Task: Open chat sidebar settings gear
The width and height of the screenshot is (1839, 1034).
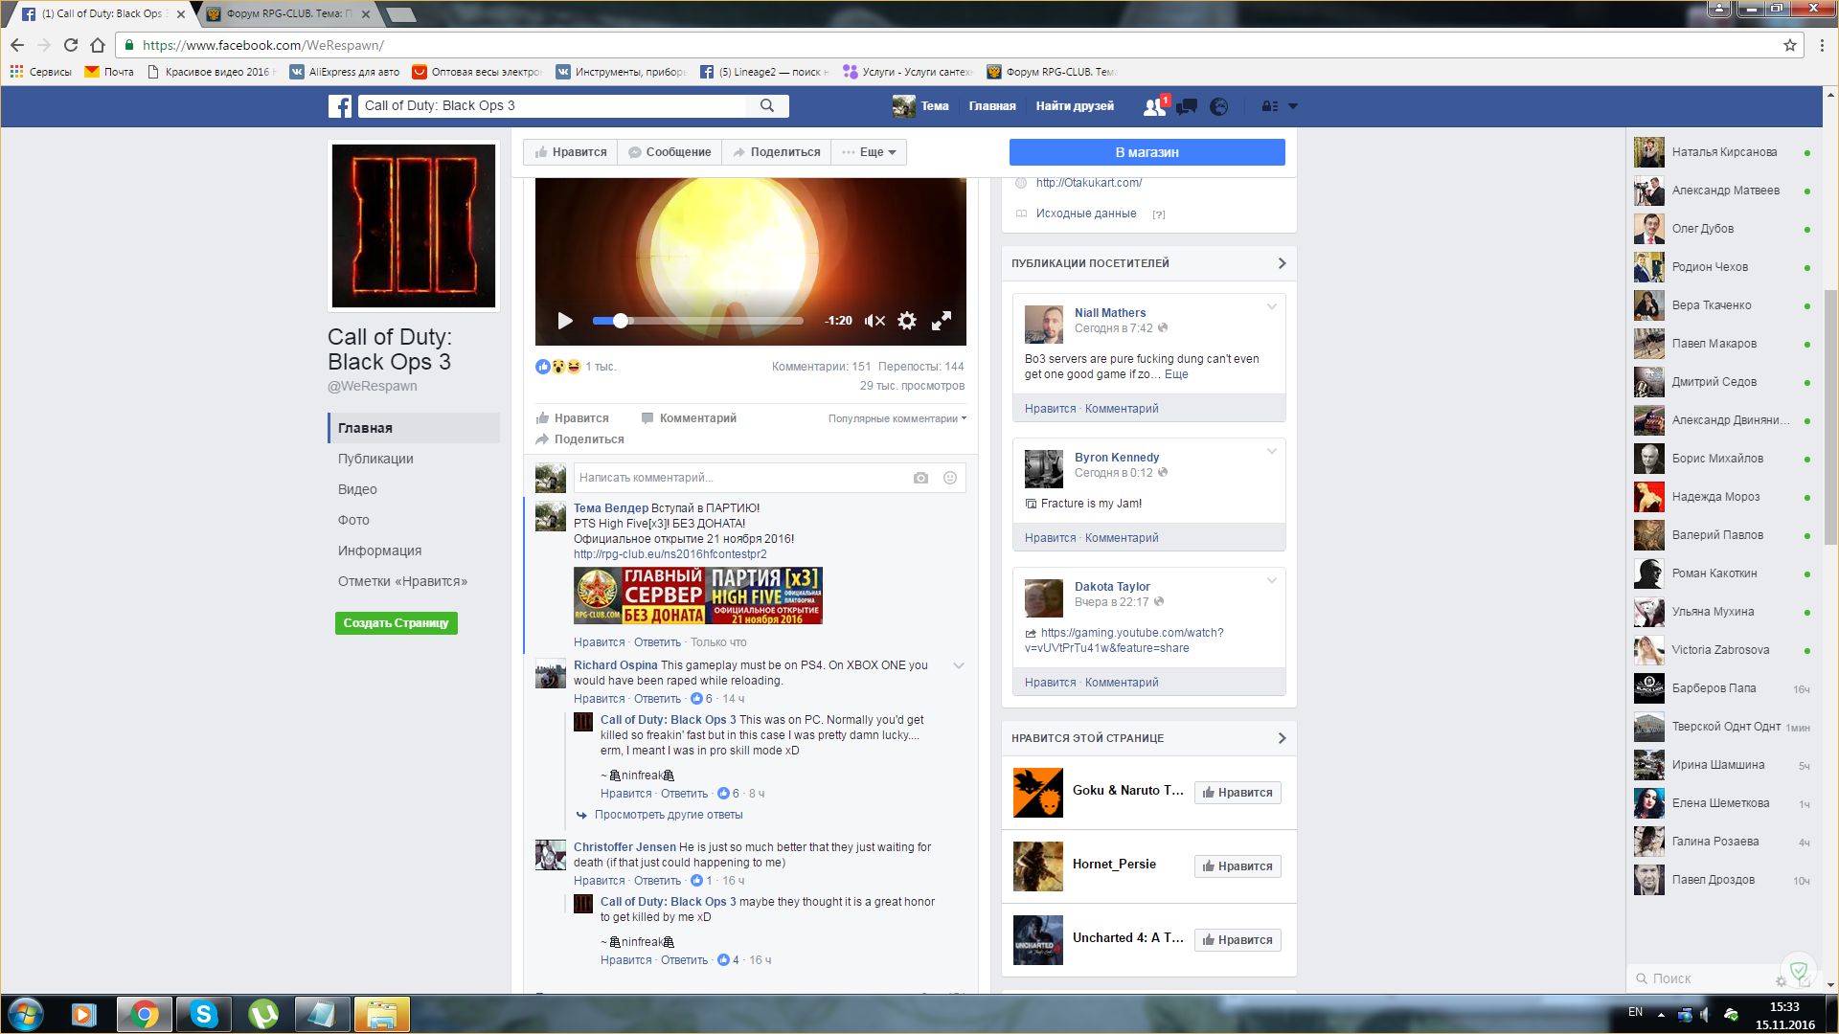Action: click(1781, 980)
